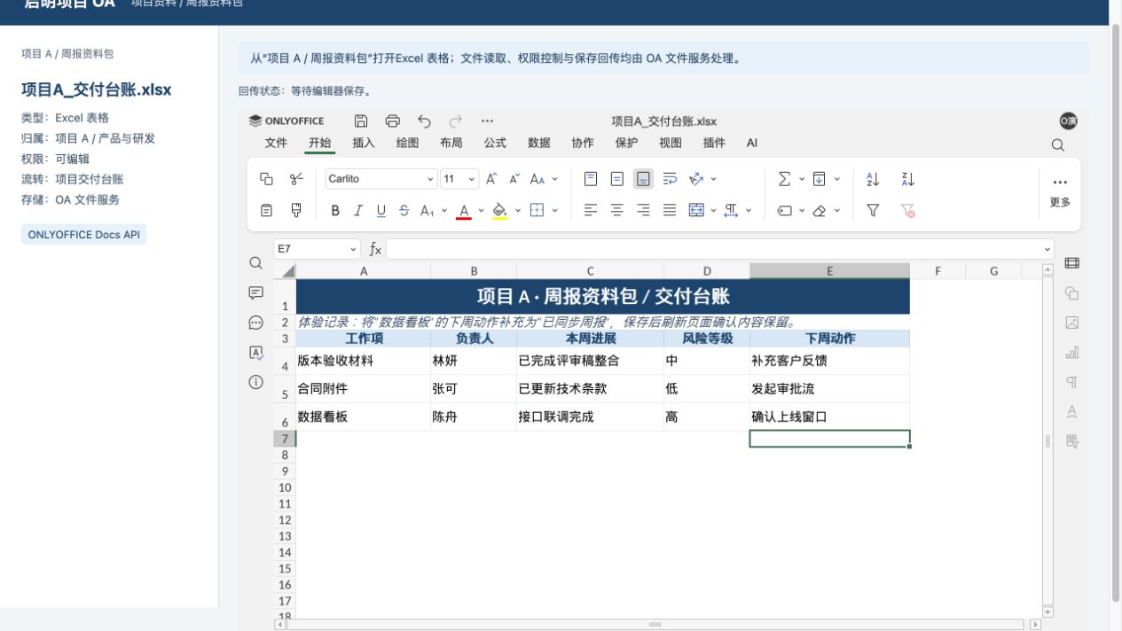Toggle align center
This screenshot has width=1122, height=631.
(617, 210)
